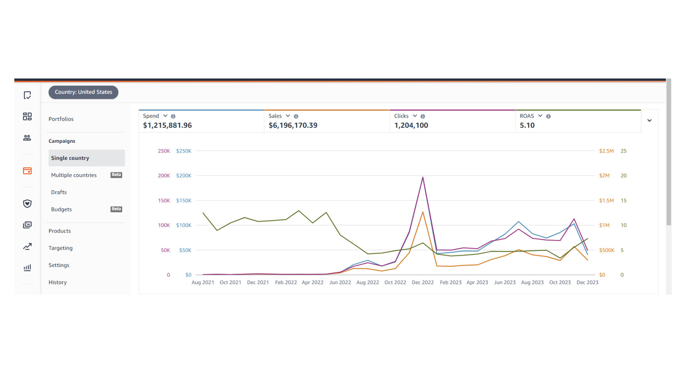The height and width of the screenshot is (373, 686).
Task: Collapse the chart with the right chevron
Action: pos(650,121)
